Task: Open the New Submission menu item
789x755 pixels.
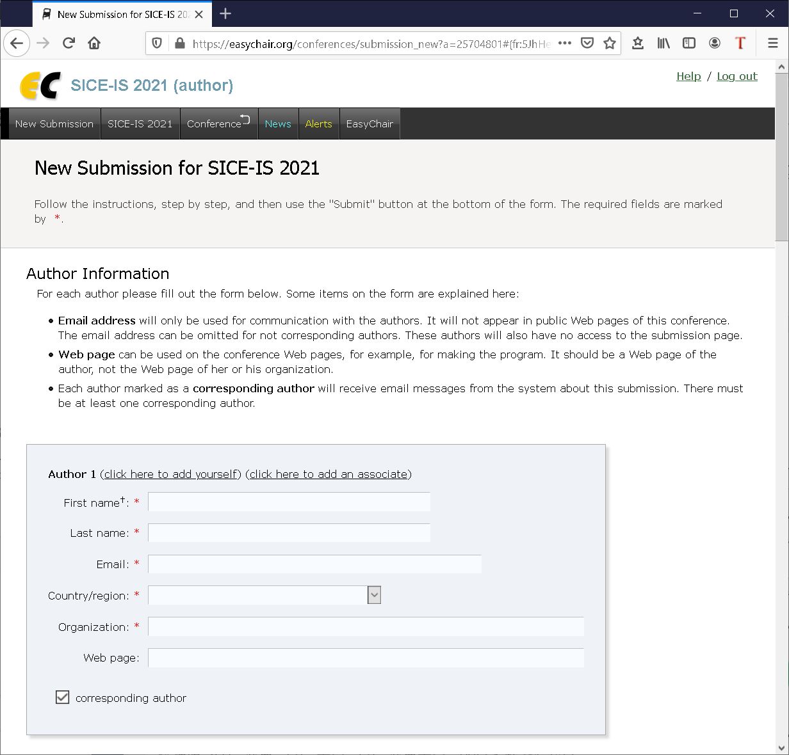Action: 54,124
